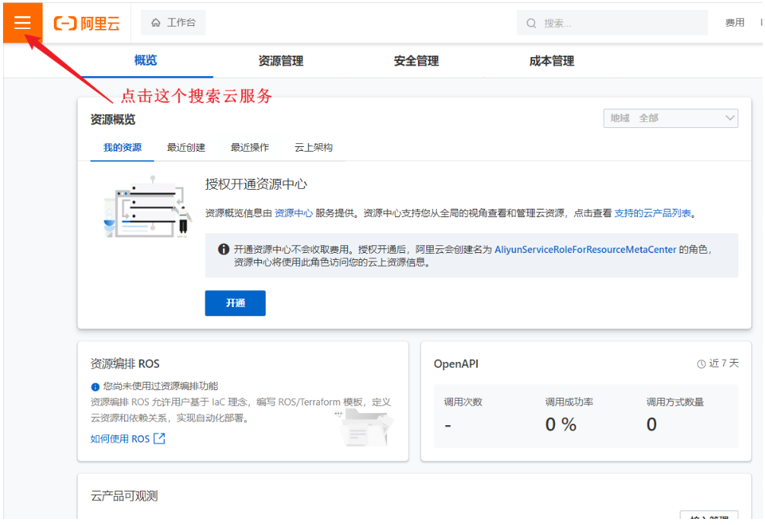Select the 最近创建 sub-tab
Screen dimensions: 765x525
click(x=186, y=148)
